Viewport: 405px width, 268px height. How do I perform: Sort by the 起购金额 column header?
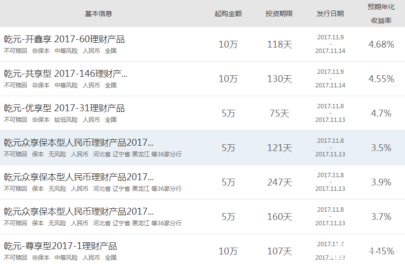(228, 14)
